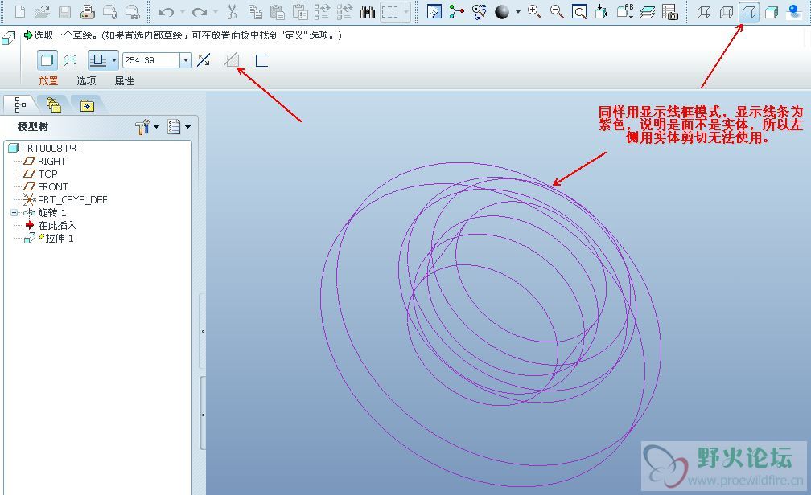811x495 pixels.
Task: Open an existing file via the folder icon
Action: [x=43, y=11]
